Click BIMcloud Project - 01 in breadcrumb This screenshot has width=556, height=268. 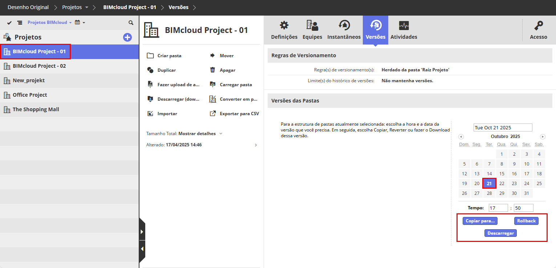pos(130,7)
